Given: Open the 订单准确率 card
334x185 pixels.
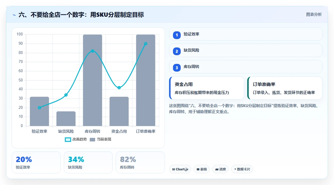Looking at the screenshot, I should click(285, 88).
